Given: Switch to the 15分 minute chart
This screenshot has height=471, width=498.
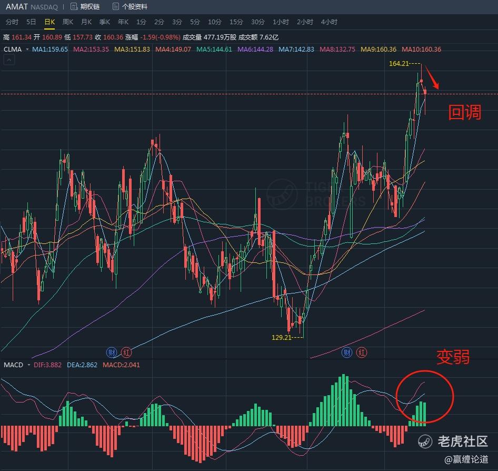Looking at the screenshot, I should tap(236, 22).
